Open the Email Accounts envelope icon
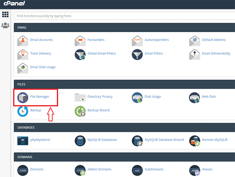Screen dimensions: 235x177 [23, 41]
